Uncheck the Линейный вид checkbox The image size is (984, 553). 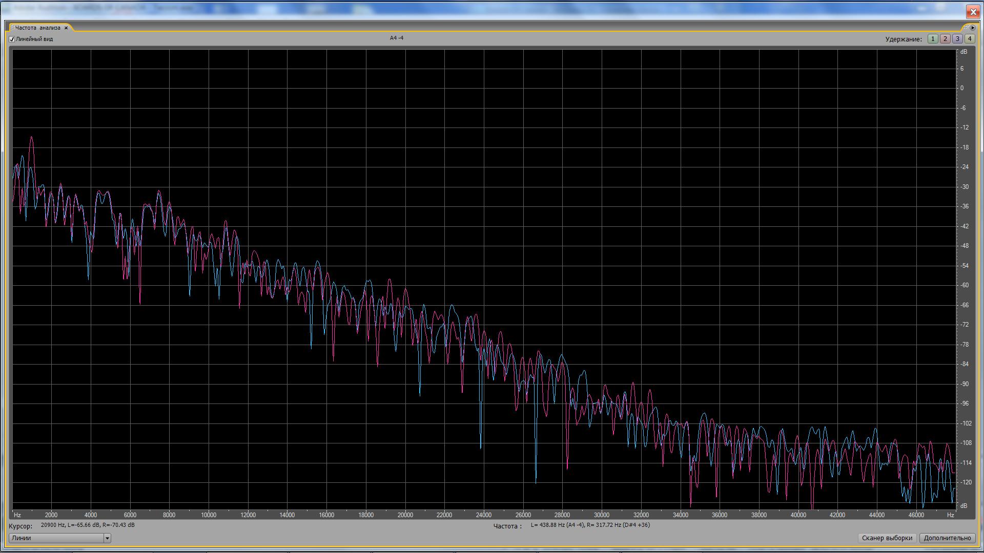pos(12,39)
